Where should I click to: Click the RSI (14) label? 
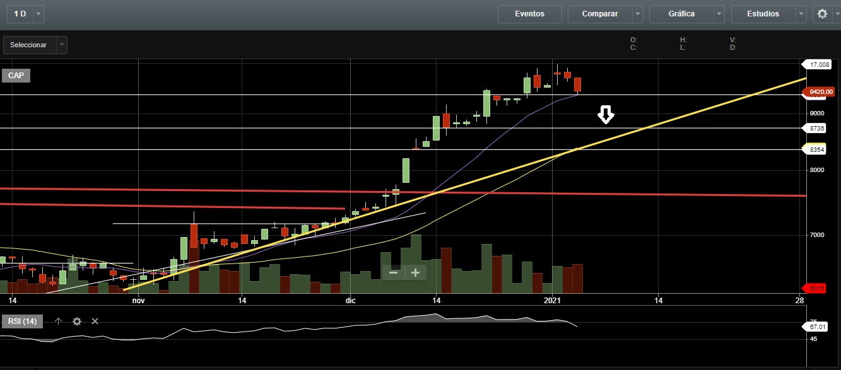point(23,321)
